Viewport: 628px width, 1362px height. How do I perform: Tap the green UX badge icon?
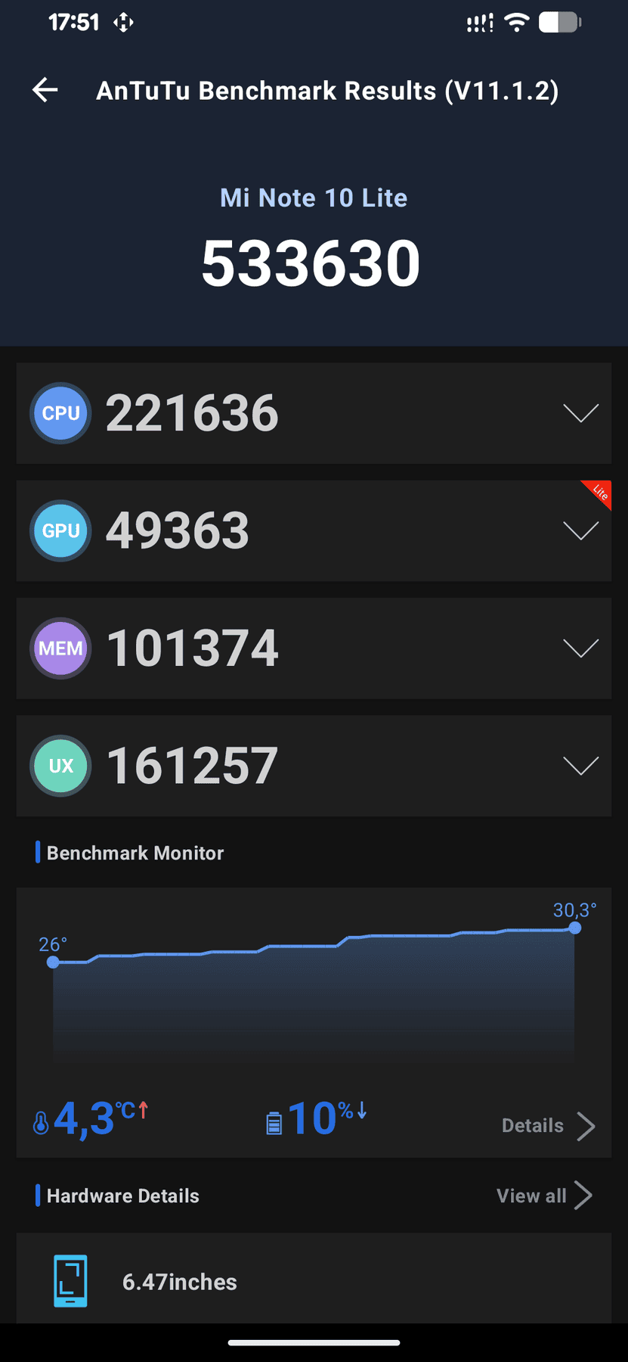[60, 766]
